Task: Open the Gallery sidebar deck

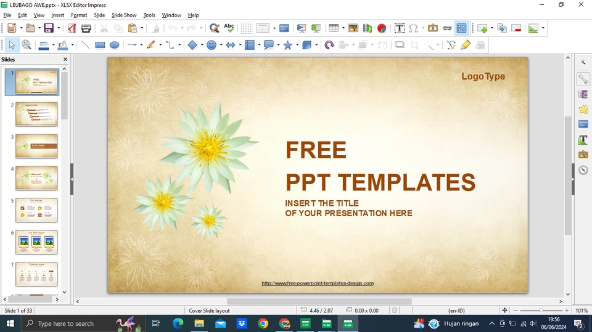Action: pyautogui.click(x=583, y=155)
